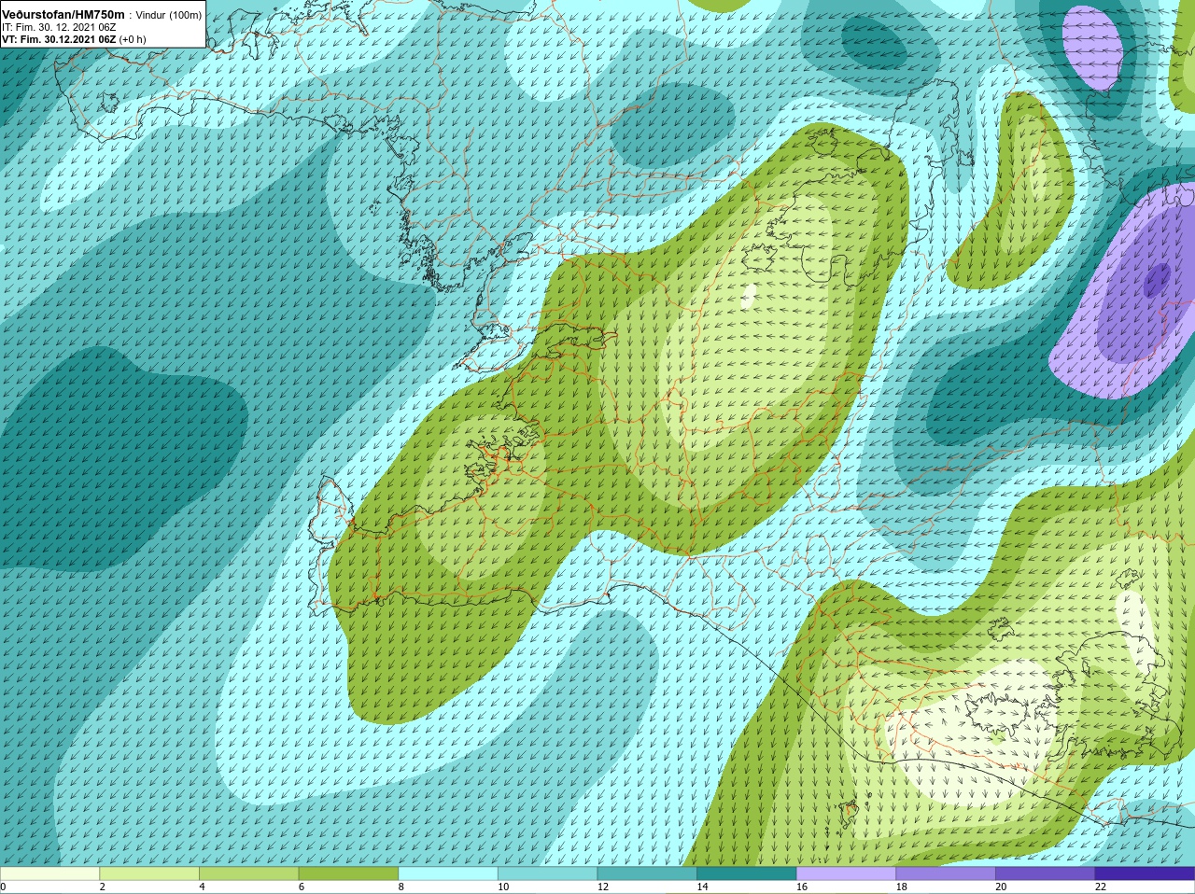Pick the medium green 4–6 legend swatch
1195x894 pixels.
pos(249,873)
